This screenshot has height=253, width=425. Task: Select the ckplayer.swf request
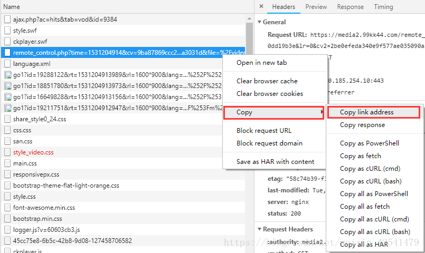[124, 42]
